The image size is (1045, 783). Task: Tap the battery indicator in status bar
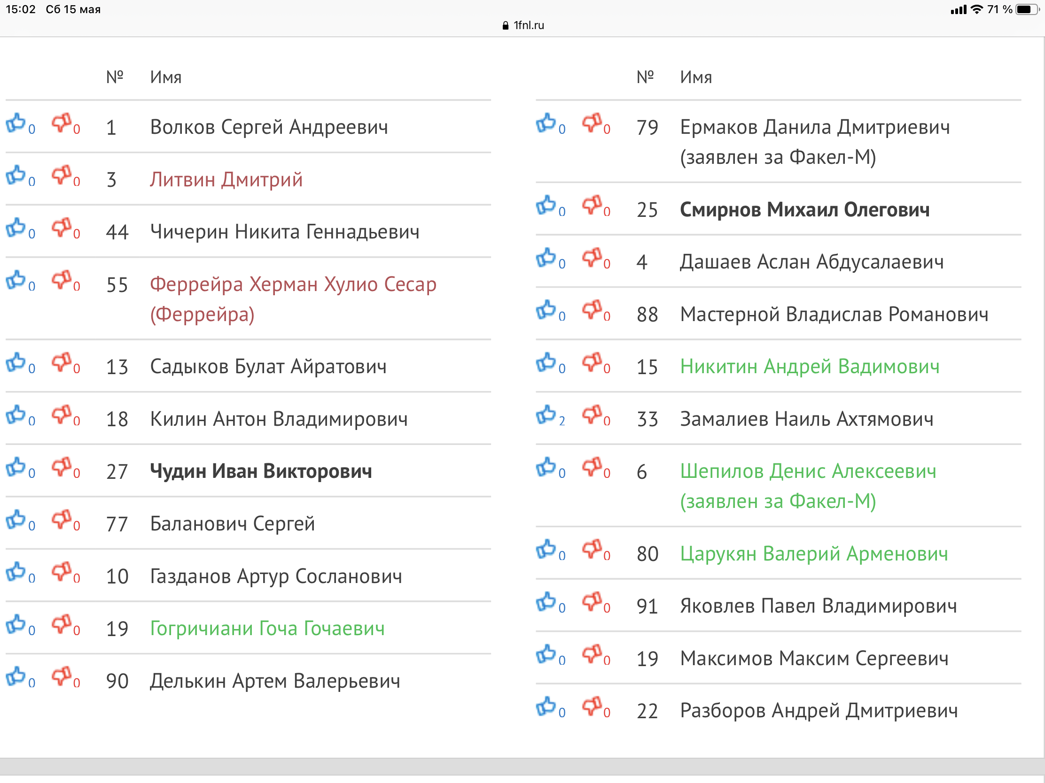[1027, 9]
